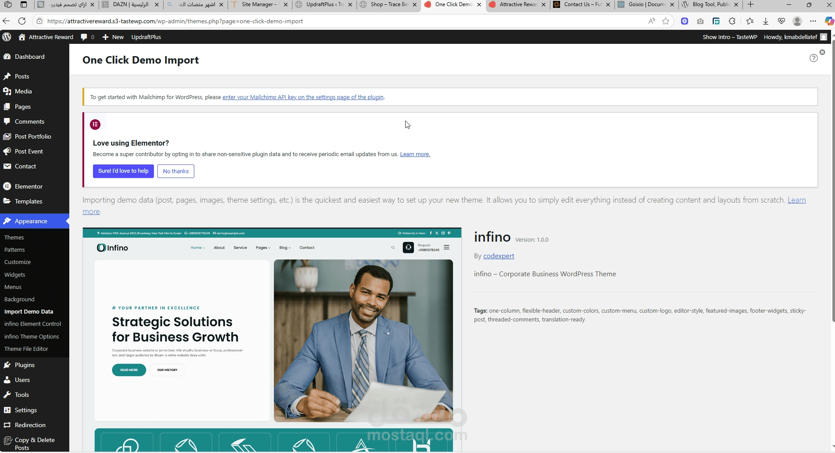Click the search icon in Infino preview
The width and height of the screenshot is (835, 453).
tap(393, 248)
